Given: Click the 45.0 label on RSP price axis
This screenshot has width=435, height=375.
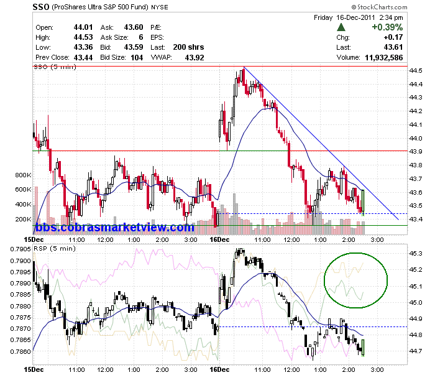Looking at the screenshot, I should click(x=416, y=303).
